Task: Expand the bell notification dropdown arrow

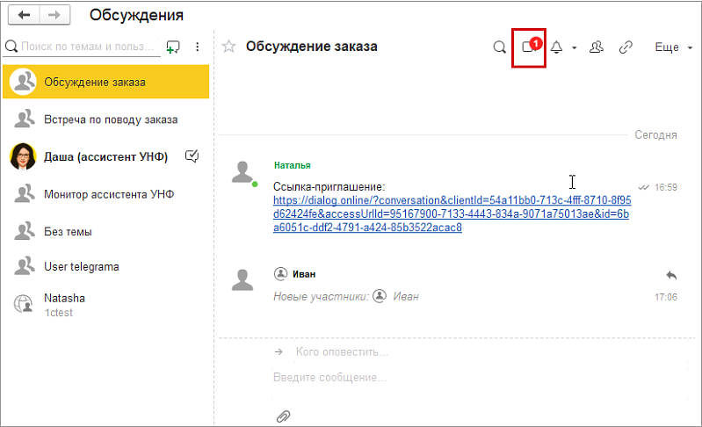Action: click(x=575, y=47)
